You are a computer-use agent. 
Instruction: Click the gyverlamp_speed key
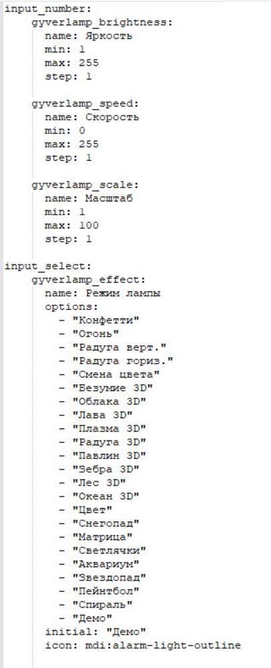tap(85, 104)
